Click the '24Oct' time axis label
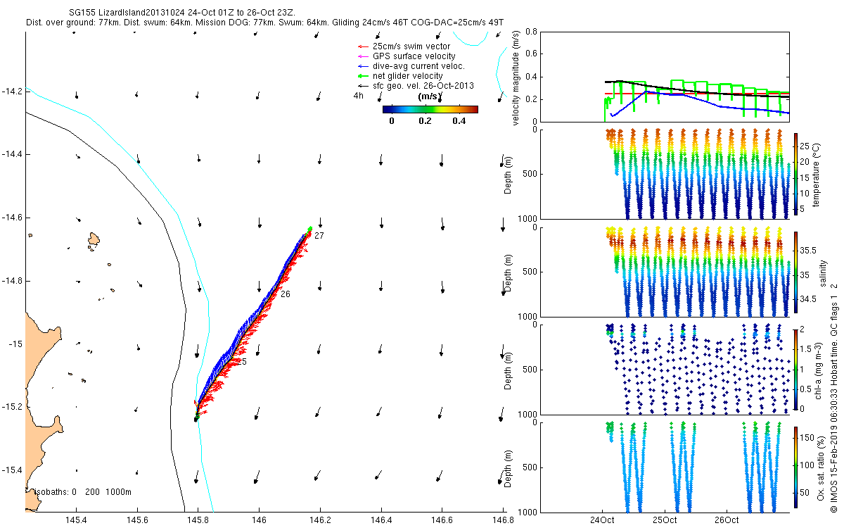 tap(603, 520)
